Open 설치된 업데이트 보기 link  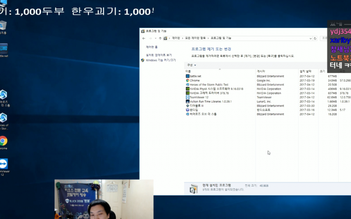159,55
